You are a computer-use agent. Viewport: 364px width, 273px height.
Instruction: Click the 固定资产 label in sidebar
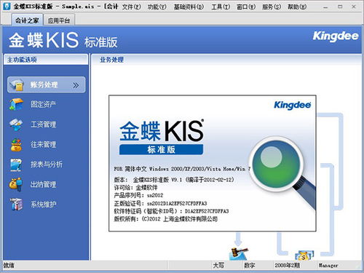[43, 105]
